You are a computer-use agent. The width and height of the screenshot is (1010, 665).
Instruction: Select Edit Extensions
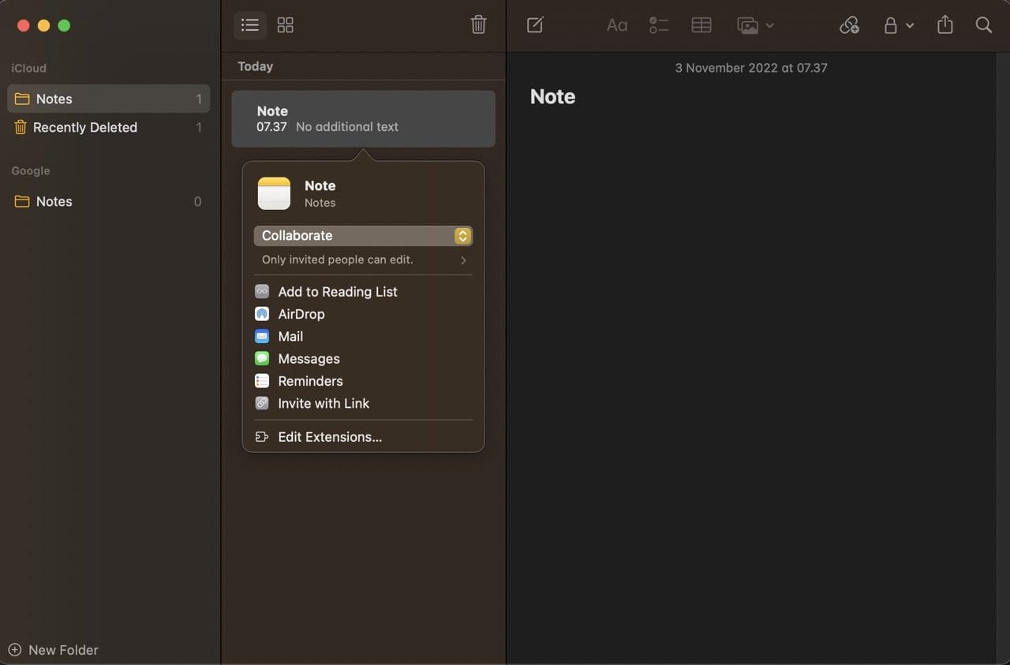tap(330, 436)
